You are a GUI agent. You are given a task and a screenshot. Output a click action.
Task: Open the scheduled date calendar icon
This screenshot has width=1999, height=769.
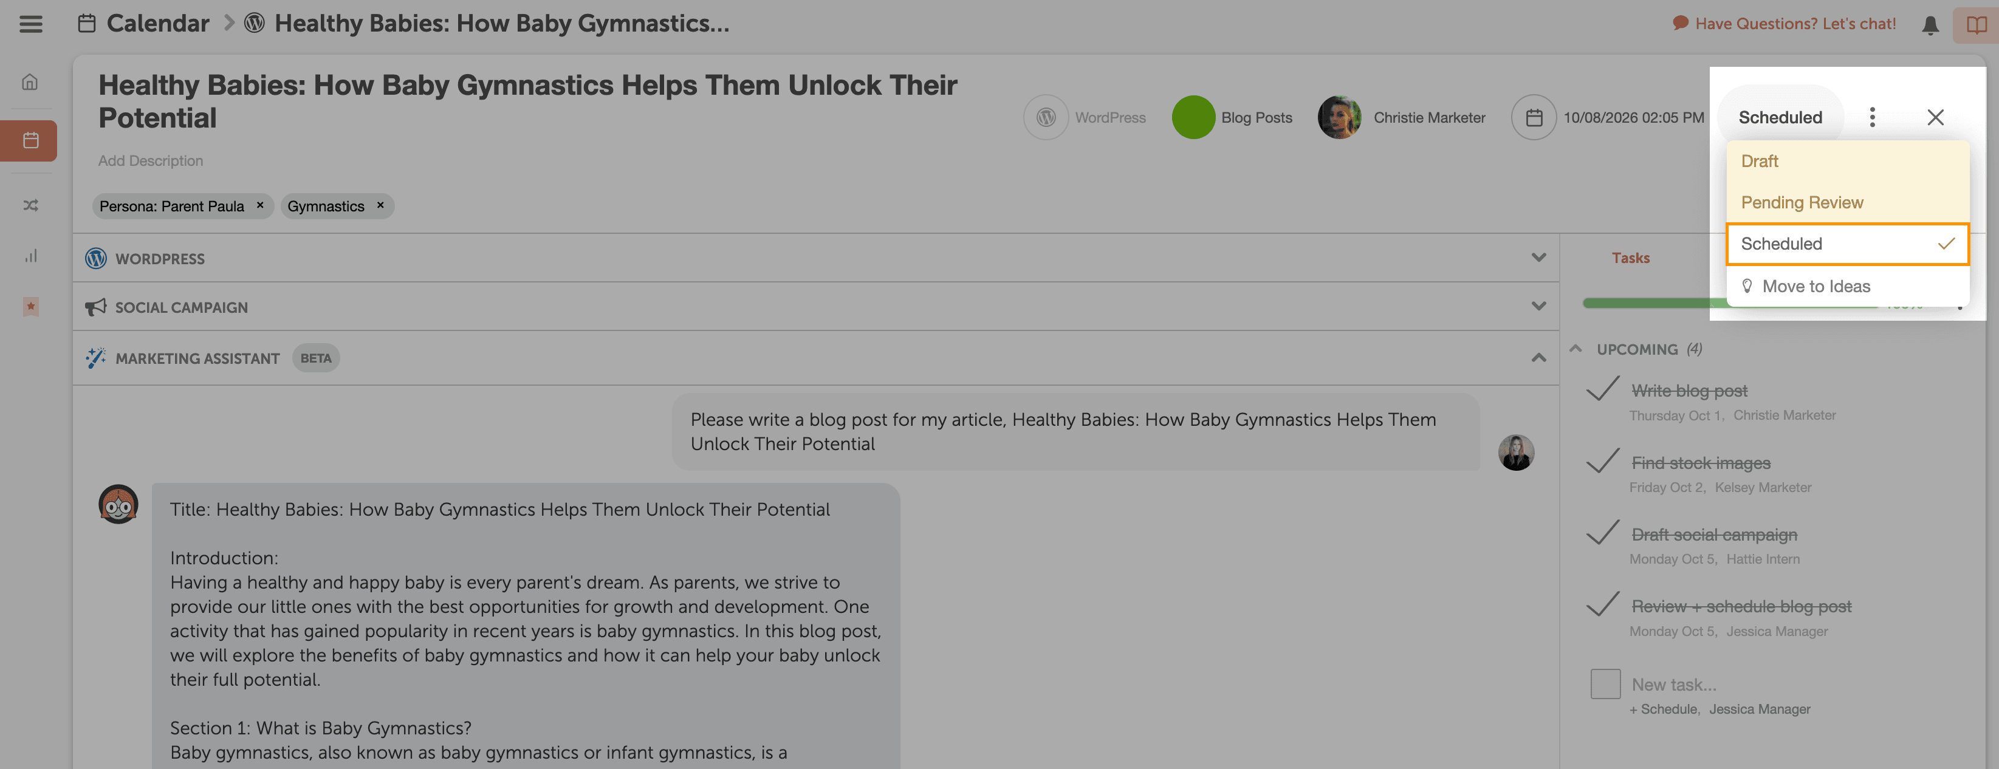tap(1534, 117)
